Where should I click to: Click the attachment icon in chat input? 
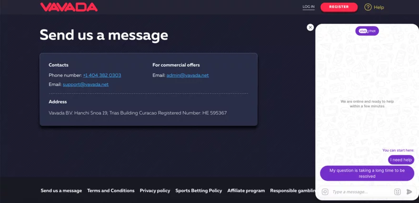[x=325, y=192]
